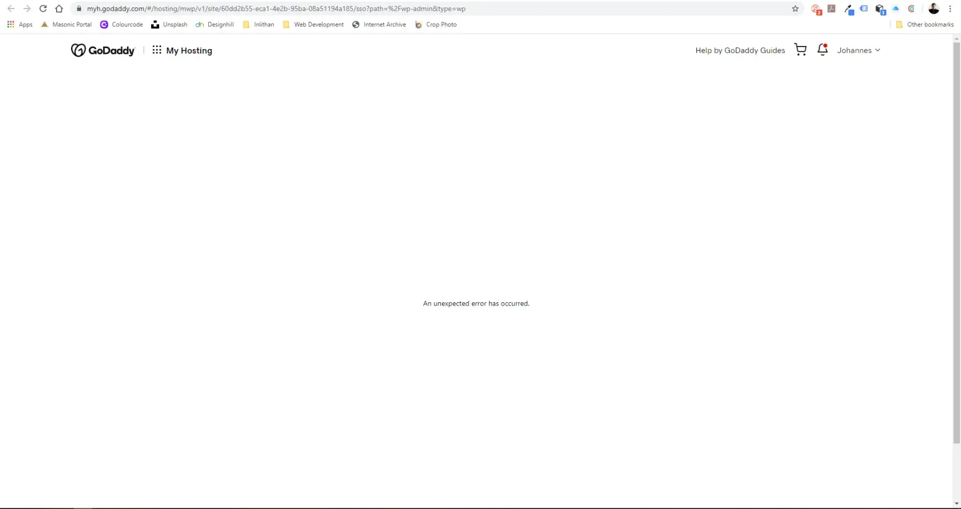Open the GoDaddy apps grid icon
Viewport: 961px width, 509px height.
156,50
